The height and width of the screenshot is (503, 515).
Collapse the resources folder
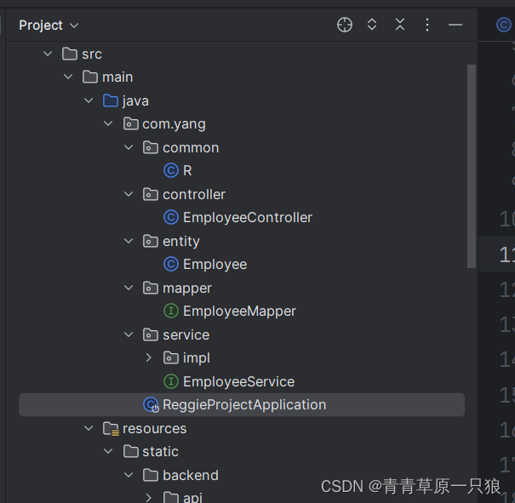coord(89,428)
